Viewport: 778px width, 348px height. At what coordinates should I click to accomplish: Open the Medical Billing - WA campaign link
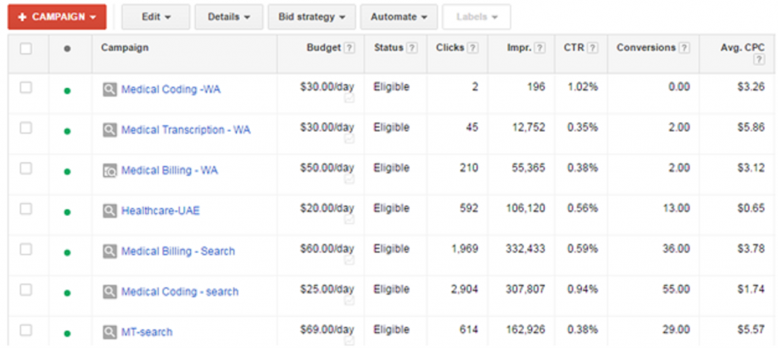[x=169, y=171]
